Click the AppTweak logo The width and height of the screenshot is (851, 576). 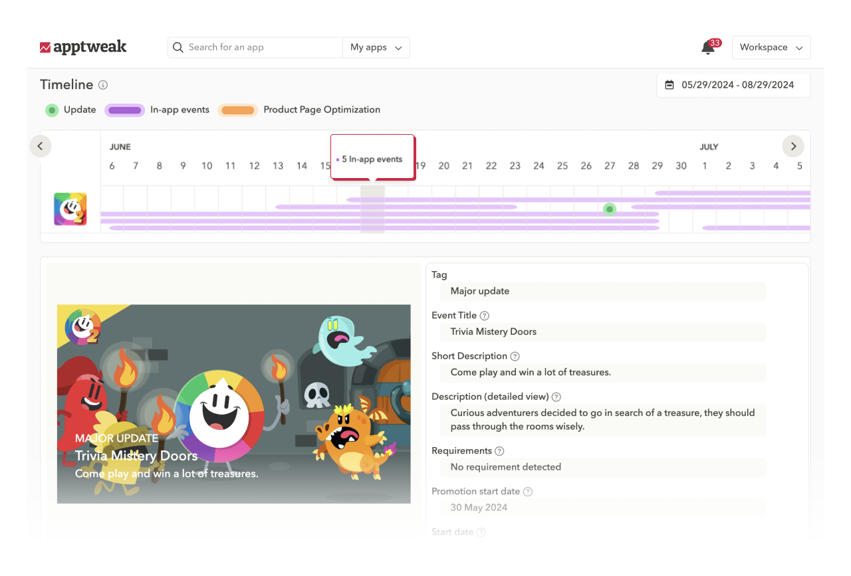[83, 47]
